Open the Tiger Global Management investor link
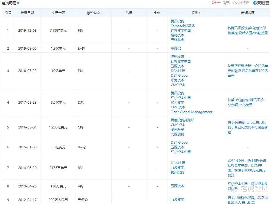 click(192, 112)
